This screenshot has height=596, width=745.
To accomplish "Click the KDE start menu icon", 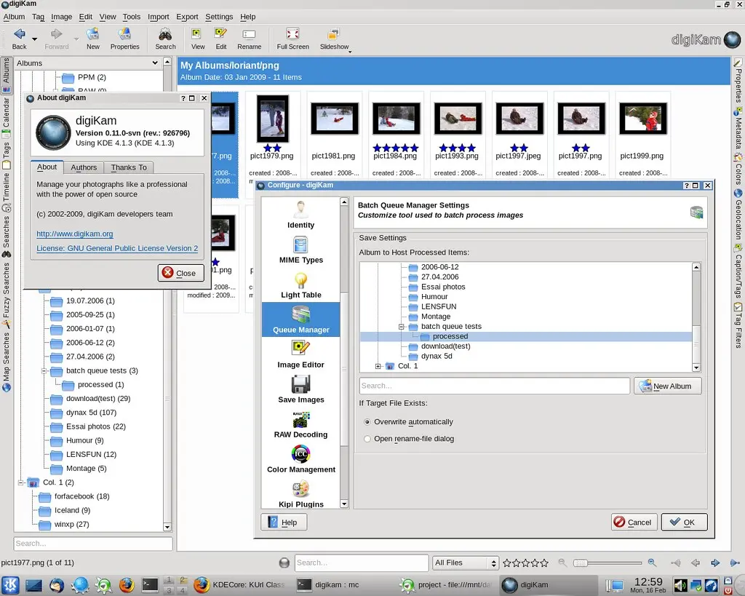I will [10, 584].
